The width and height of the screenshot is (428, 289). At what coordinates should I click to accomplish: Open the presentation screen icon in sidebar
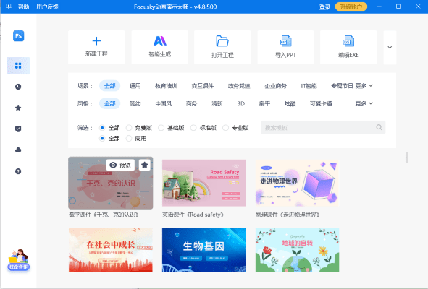pyautogui.click(x=18, y=129)
